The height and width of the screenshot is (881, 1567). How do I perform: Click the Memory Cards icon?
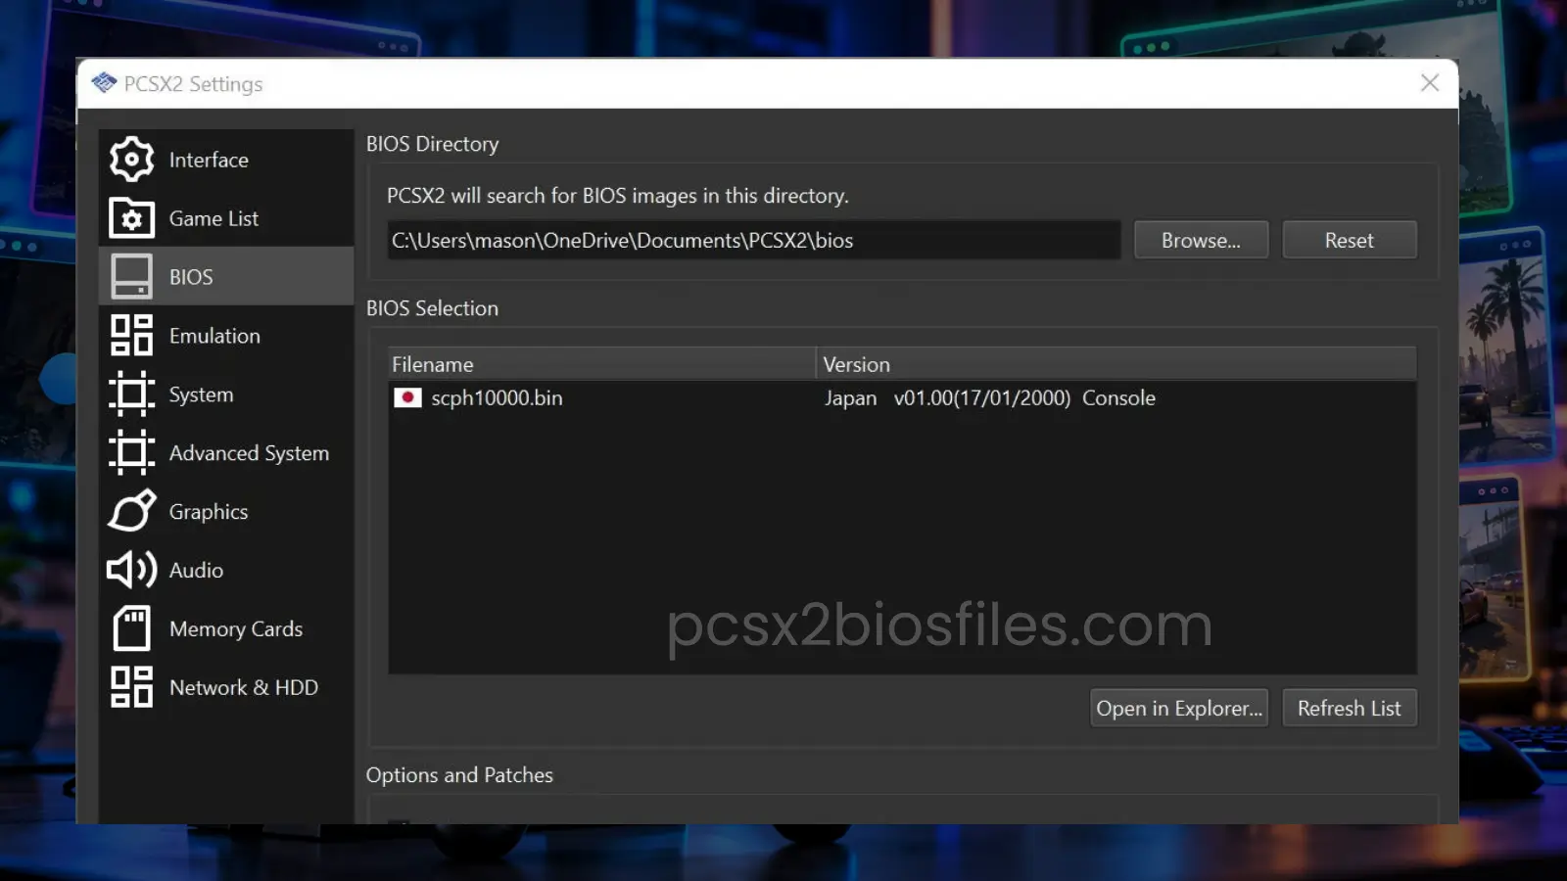(131, 628)
